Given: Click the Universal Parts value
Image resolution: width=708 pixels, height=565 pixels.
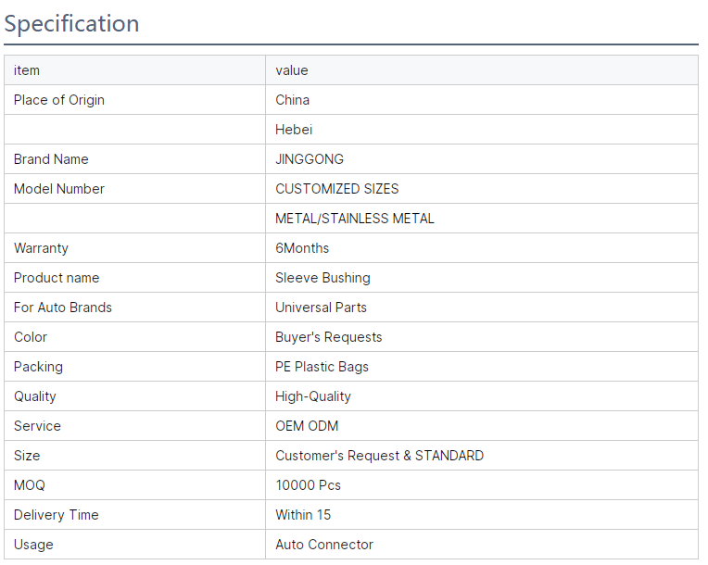Looking at the screenshot, I should [321, 308].
